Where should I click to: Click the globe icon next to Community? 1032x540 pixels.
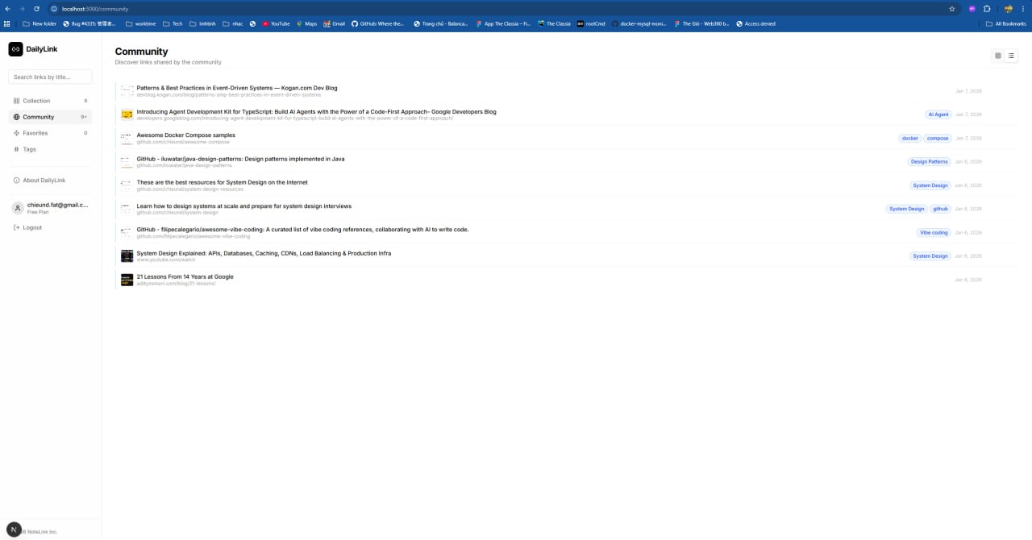[x=17, y=117]
